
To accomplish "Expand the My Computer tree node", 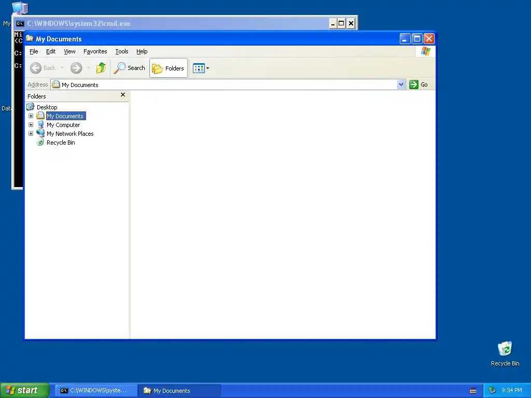I will coord(31,124).
